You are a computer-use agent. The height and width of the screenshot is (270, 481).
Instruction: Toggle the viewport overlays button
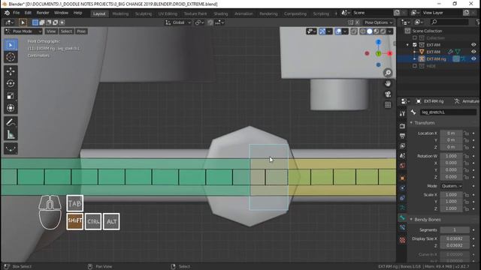point(338,31)
